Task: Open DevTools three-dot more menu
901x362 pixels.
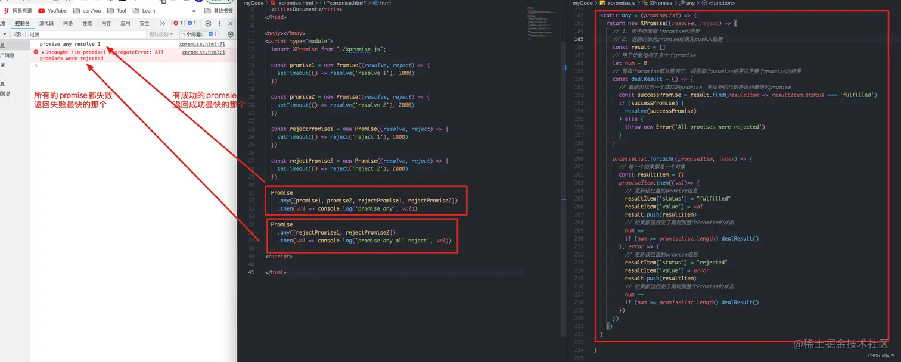Action: [219, 23]
